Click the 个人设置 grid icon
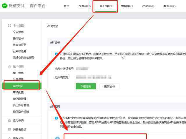The image size is (186, 139). tap(9, 26)
